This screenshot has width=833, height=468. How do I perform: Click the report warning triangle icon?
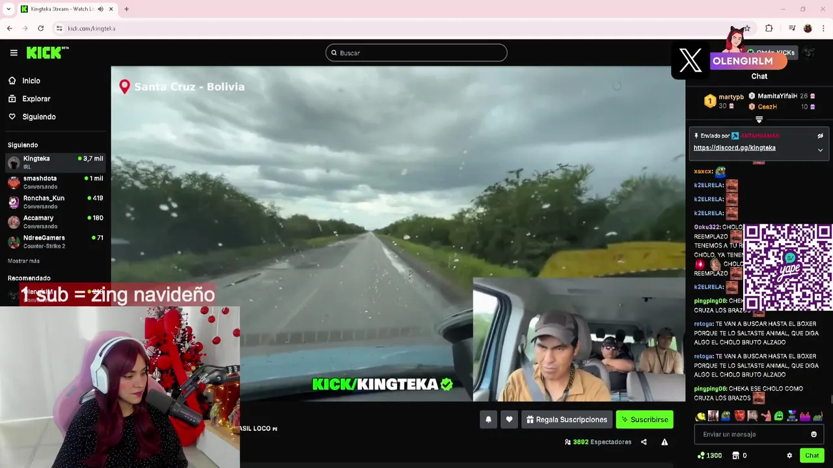point(664,442)
